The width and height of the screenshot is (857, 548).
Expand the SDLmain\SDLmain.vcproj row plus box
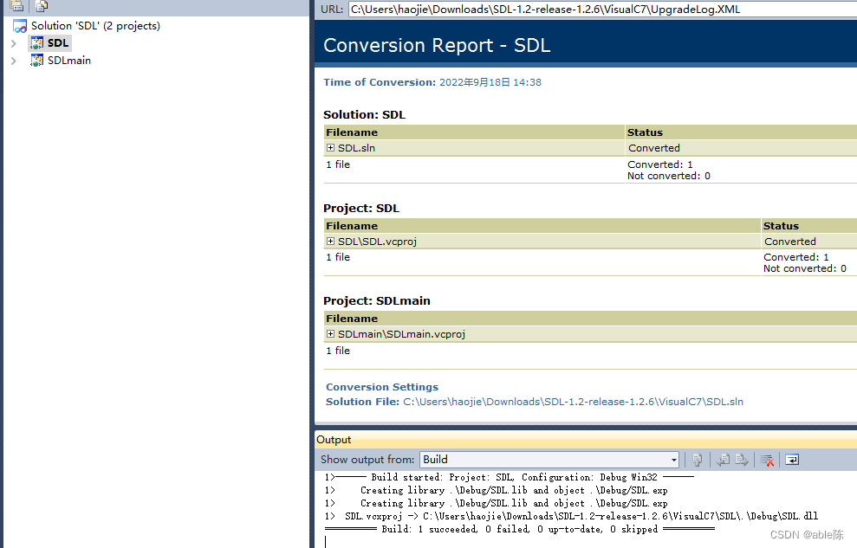(331, 334)
